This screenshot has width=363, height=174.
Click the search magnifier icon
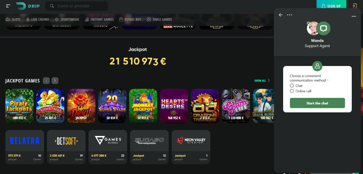tap(52, 6)
